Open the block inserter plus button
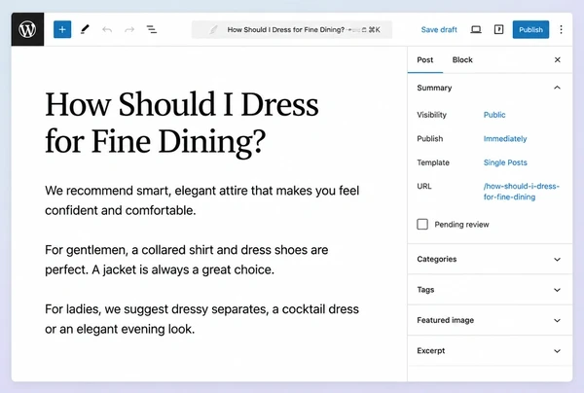The width and height of the screenshot is (584, 393). point(62,29)
